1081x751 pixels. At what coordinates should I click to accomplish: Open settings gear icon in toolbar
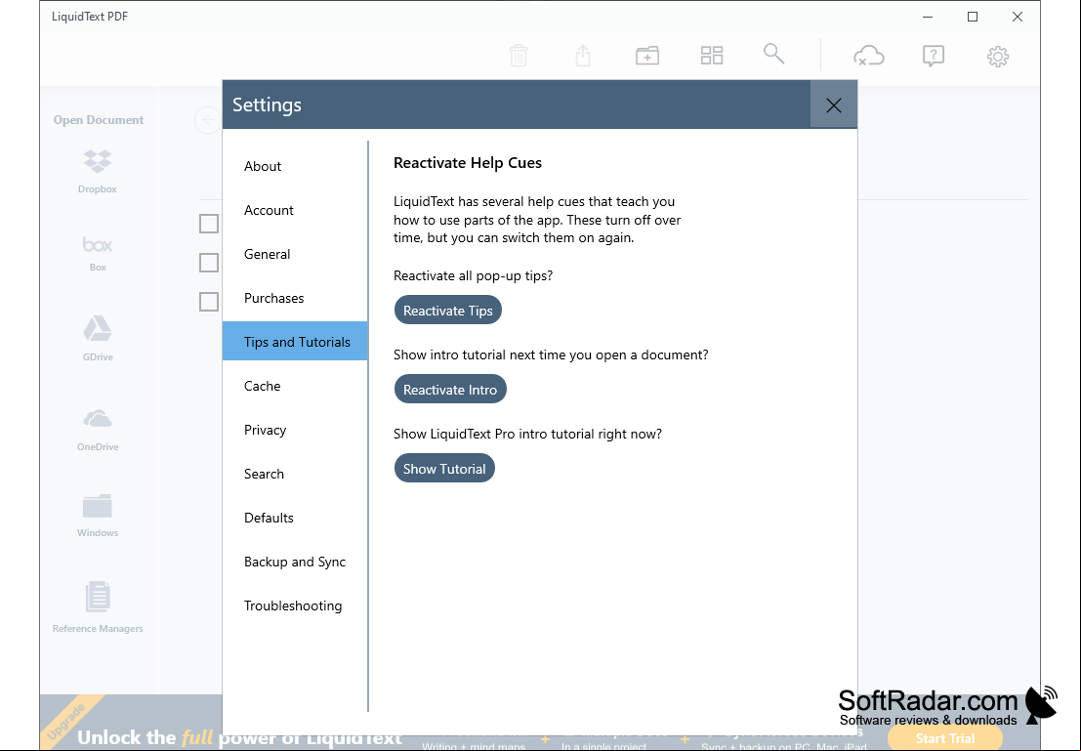click(x=998, y=56)
